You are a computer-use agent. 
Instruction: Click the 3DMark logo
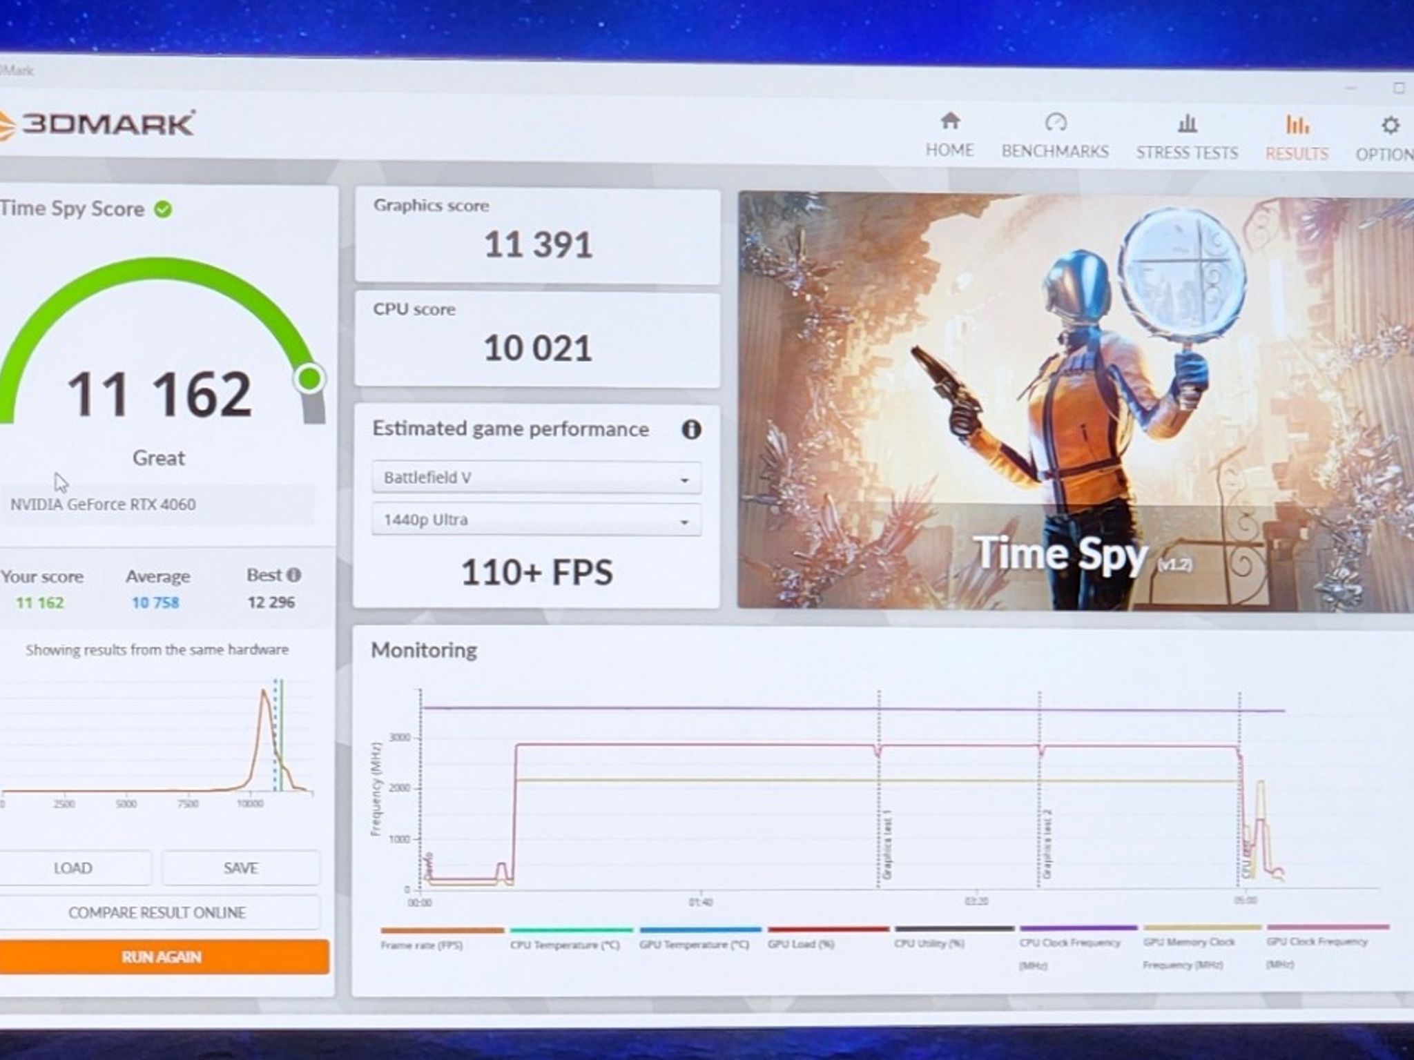point(97,125)
